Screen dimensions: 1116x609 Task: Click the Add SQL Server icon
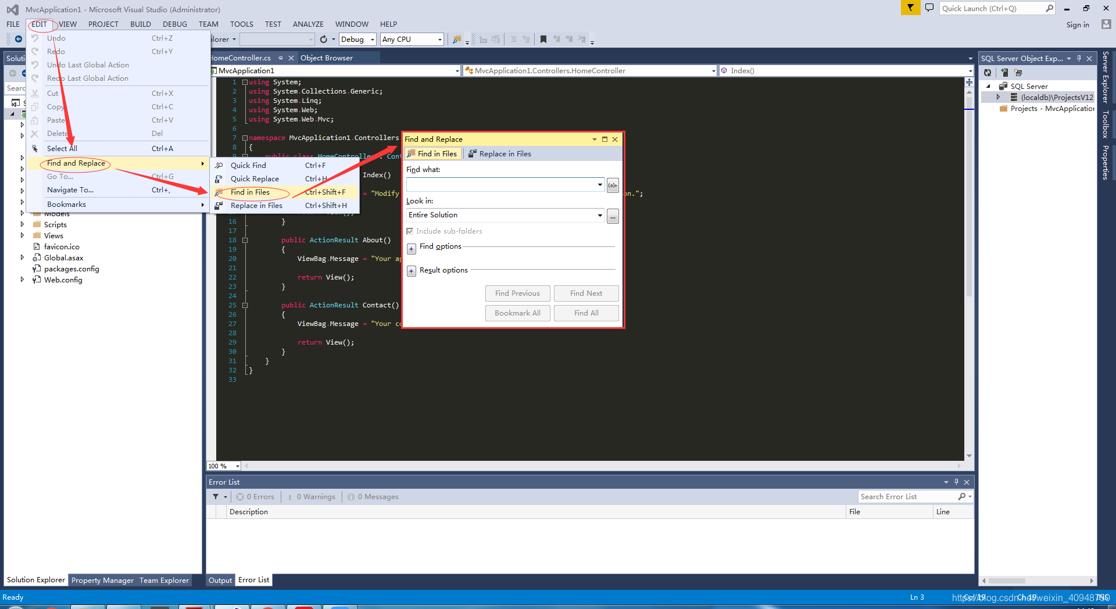(x=1004, y=73)
